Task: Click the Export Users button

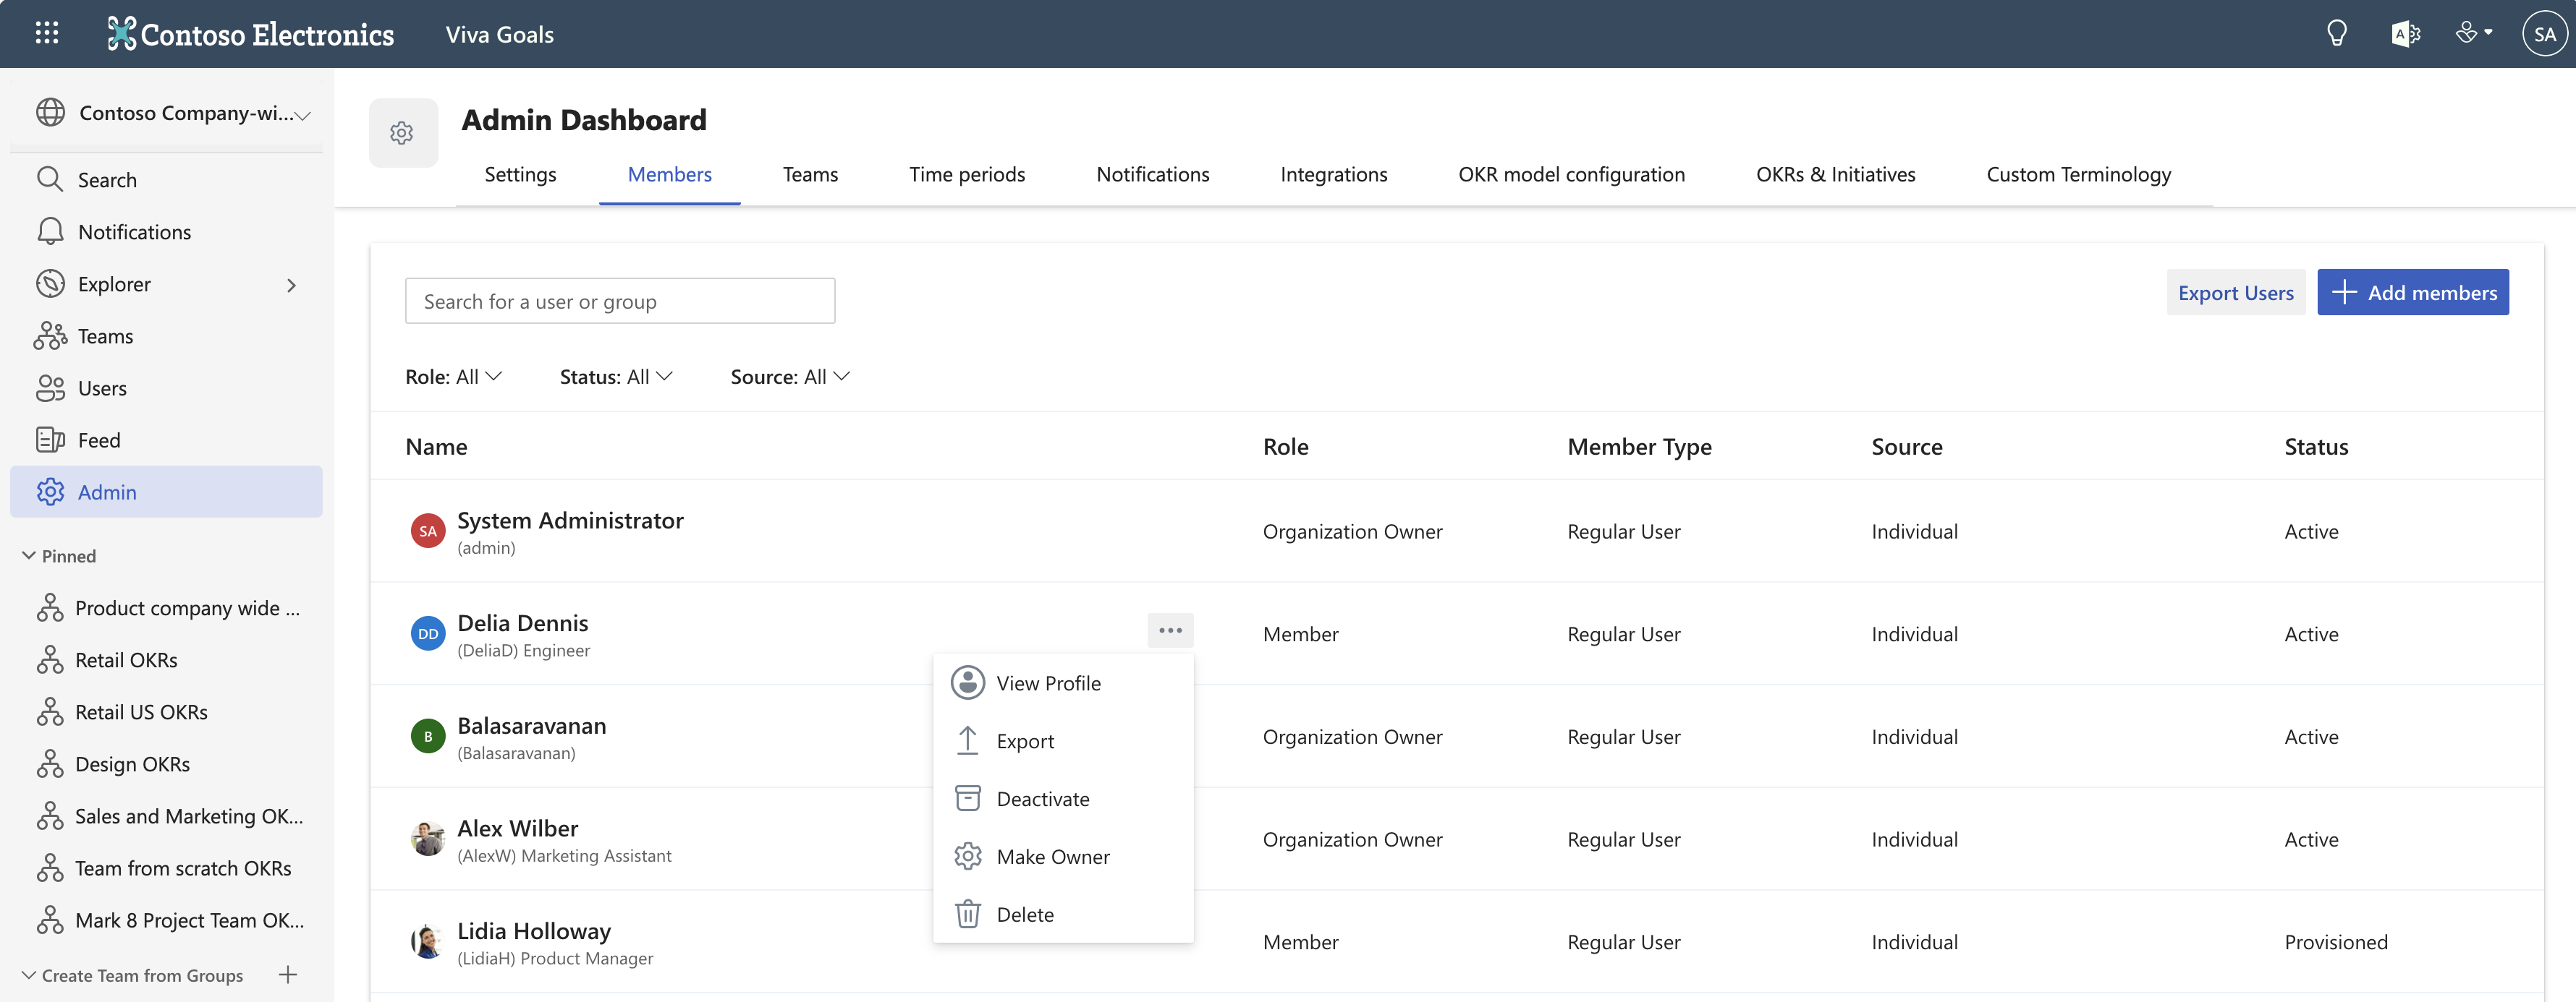Action: (x=2235, y=293)
